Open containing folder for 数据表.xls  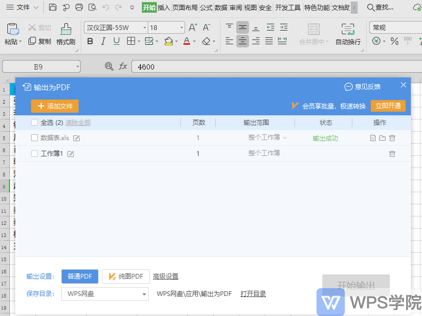click(382, 138)
